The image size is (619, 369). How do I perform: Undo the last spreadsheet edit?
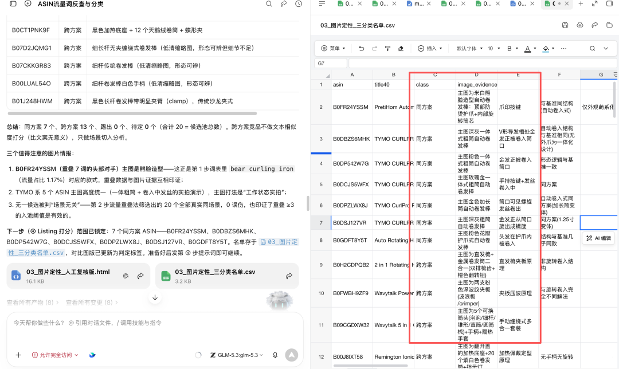pyautogui.click(x=361, y=48)
